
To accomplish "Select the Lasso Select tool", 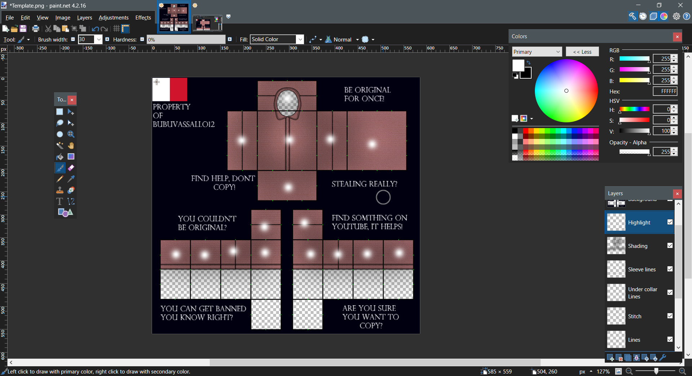I will 60,123.
